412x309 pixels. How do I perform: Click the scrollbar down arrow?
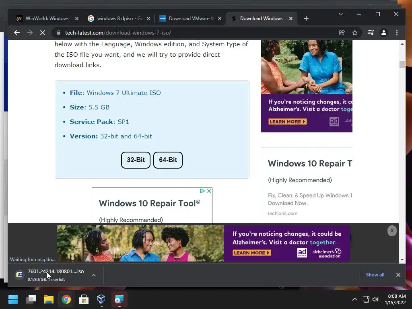pos(402,260)
